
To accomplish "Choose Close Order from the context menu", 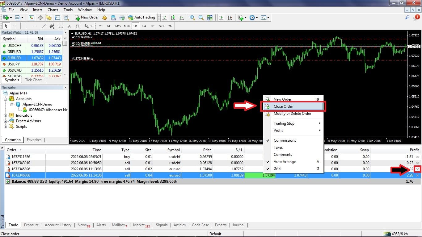I will click(293, 106).
